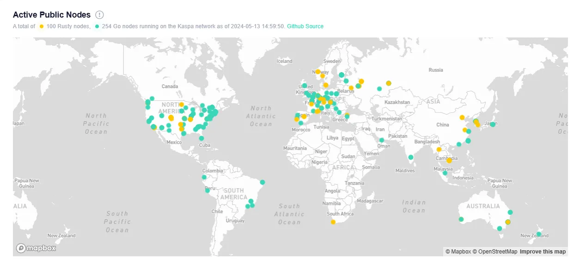
Task: Select the yellow node below South Africa
Action: tap(333, 222)
